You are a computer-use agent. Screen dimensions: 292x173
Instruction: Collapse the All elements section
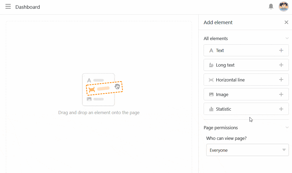287,38
